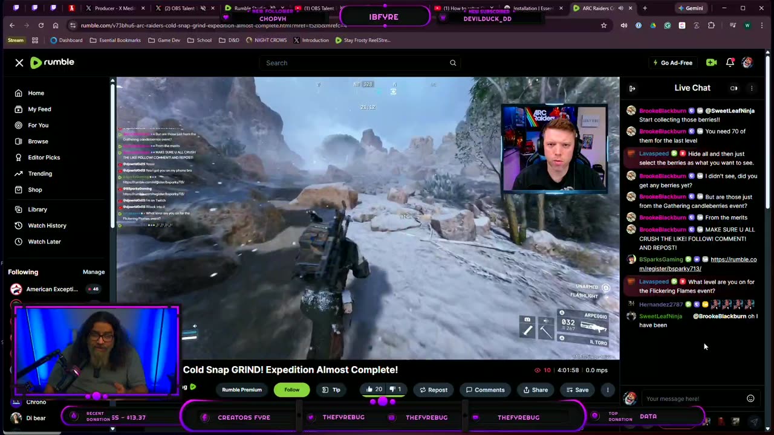Open the user profile avatar menu
This screenshot has width=774, height=435.
[x=747, y=62]
